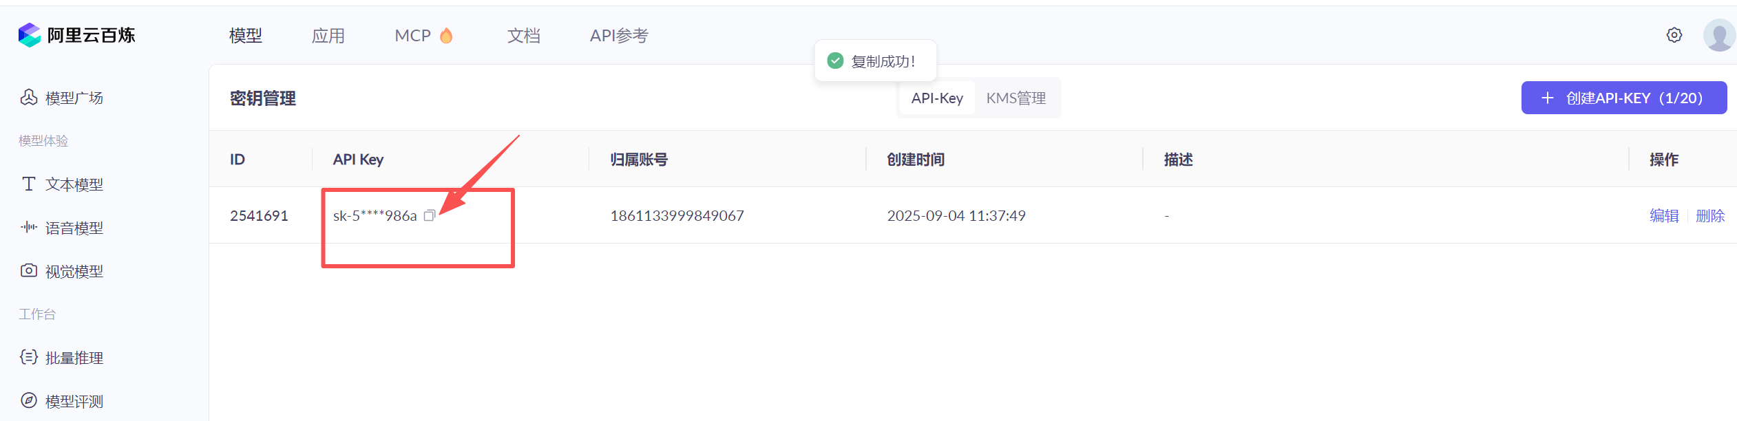The image size is (1737, 421).
Task: Open the 模型 top navigation item
Action: [x=246, y=36]
